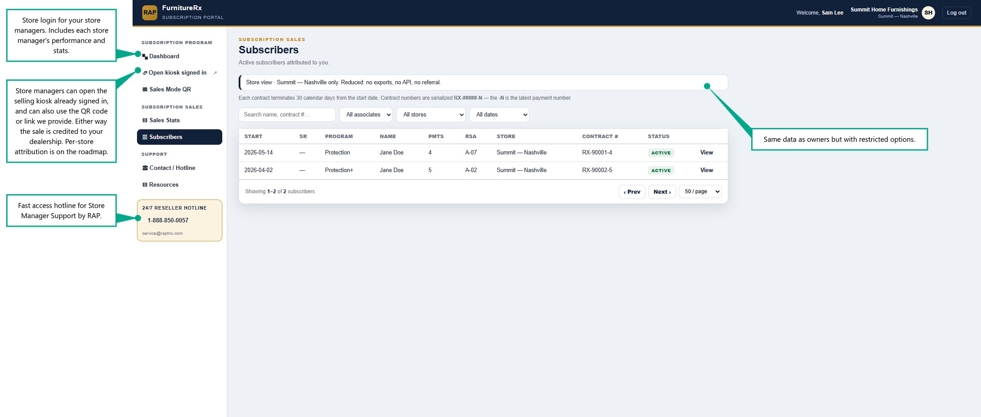The image size is (981, 417).
Task: Click Protection+ program cell
Action: click(339, 170)
